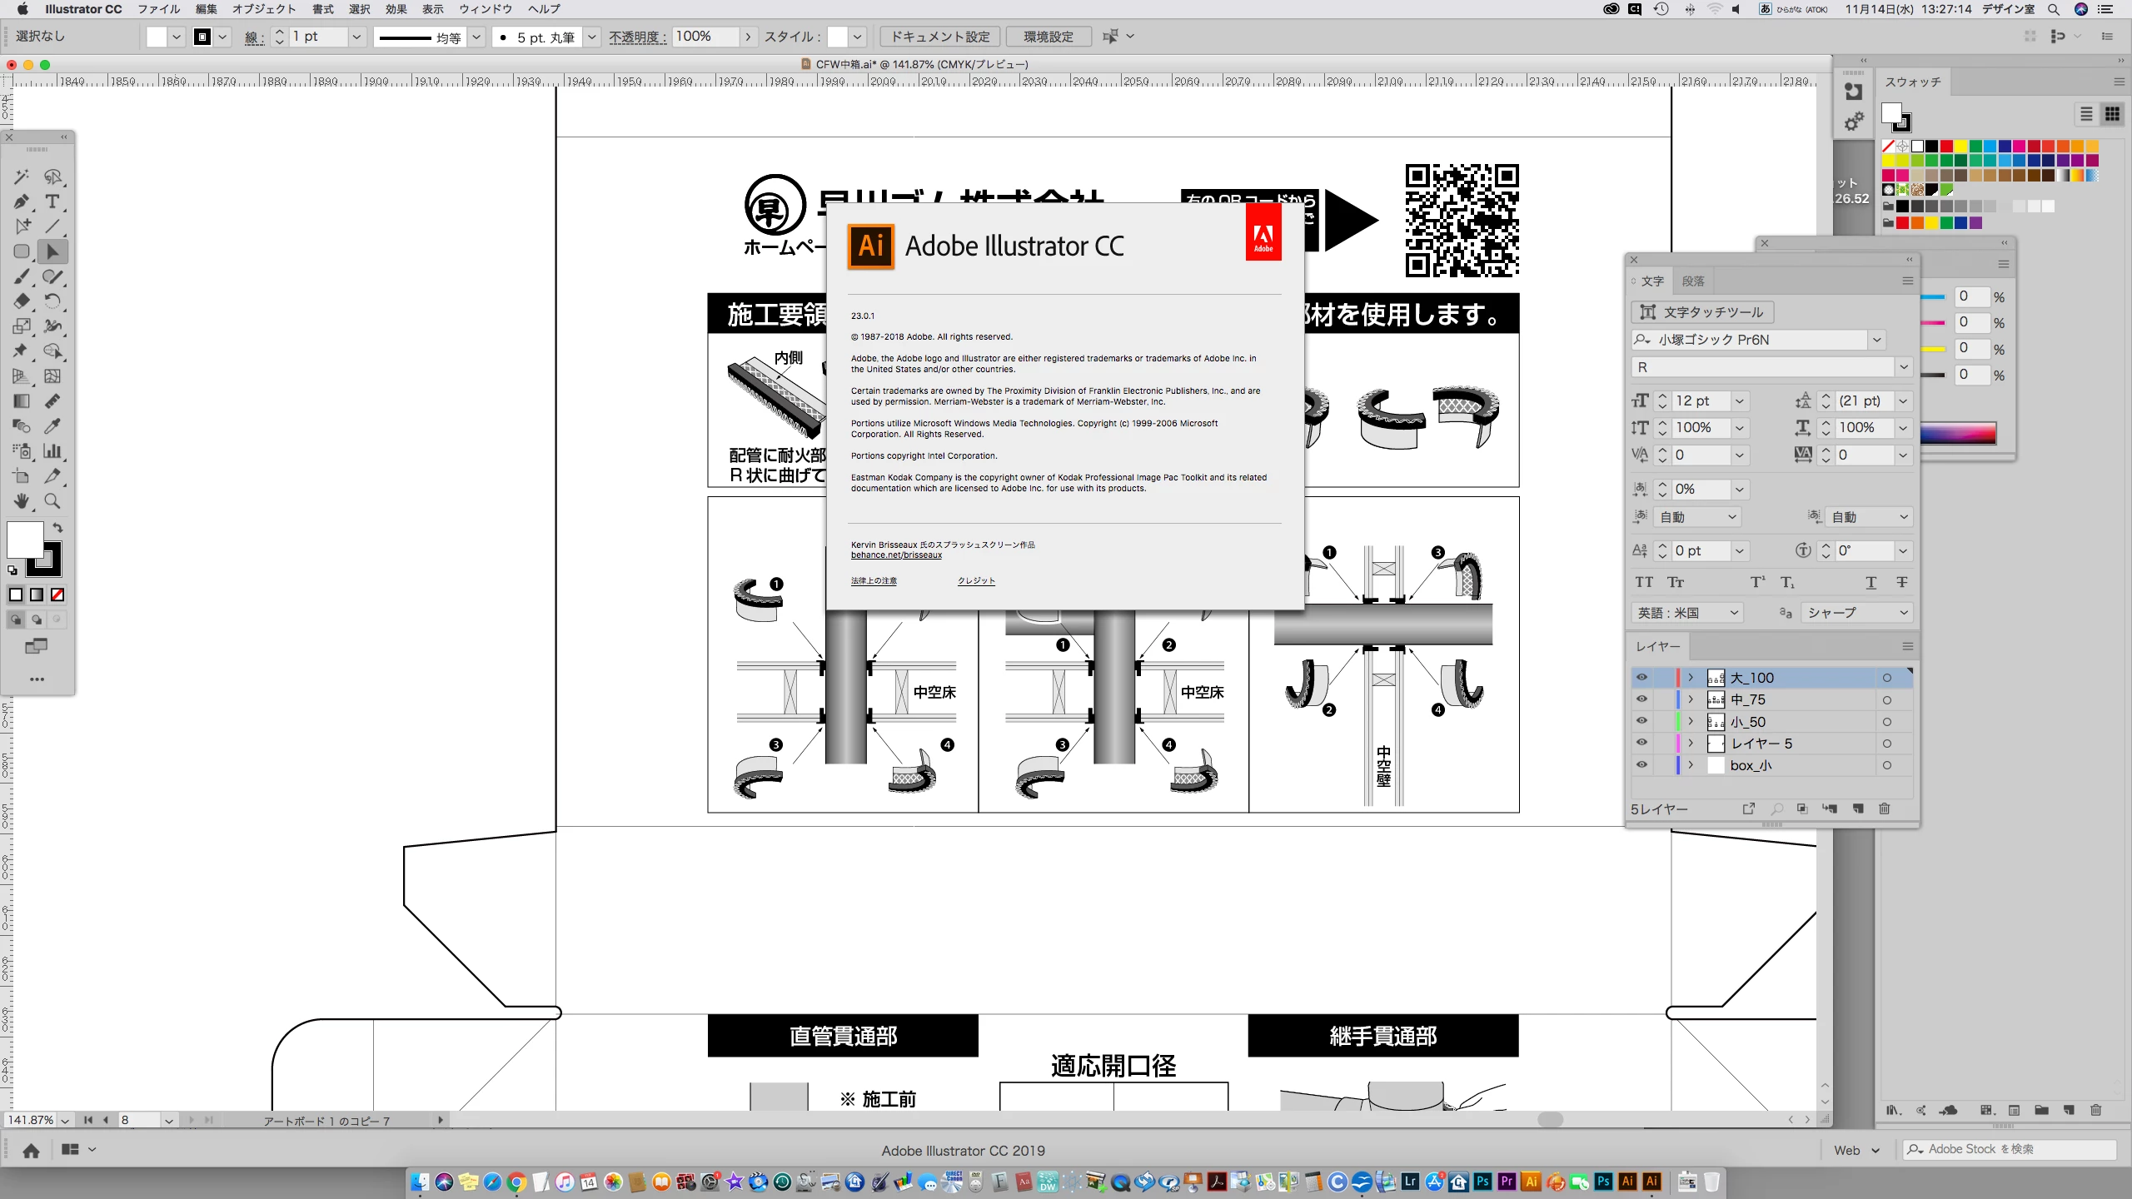Toggle visibility of box_小 layer
The height and width of the screenshot is (1199, 2132).
[x=1641, y=765]
